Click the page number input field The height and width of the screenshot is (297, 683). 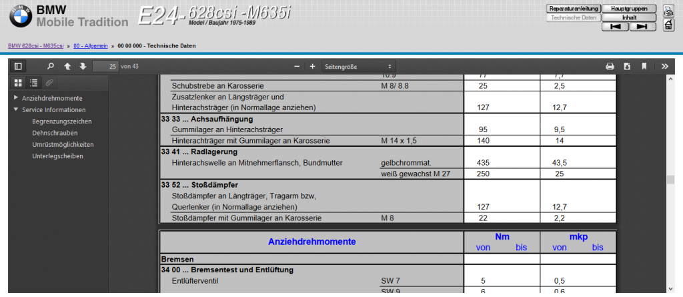(105, 66)
